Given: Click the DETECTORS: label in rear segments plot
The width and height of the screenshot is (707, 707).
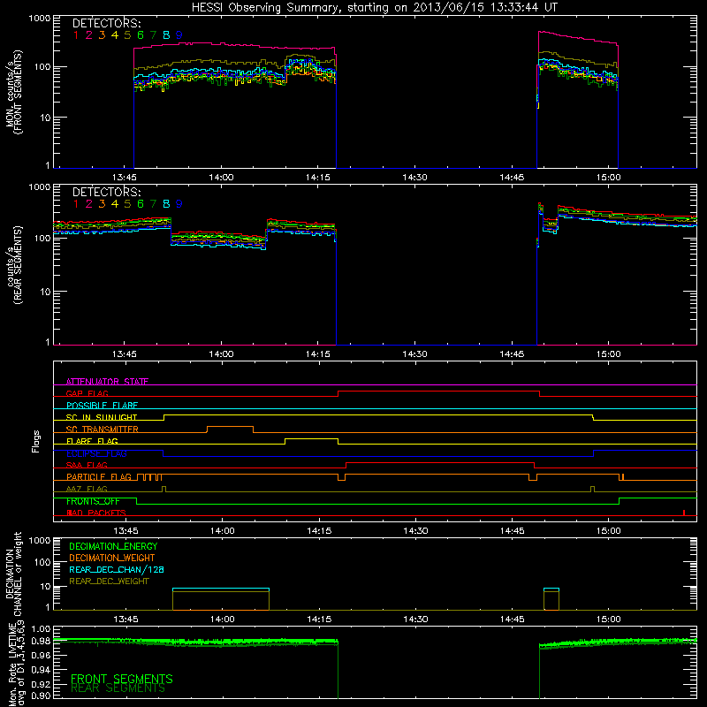Looking at the screenshot, I should (x=106, y=192).
